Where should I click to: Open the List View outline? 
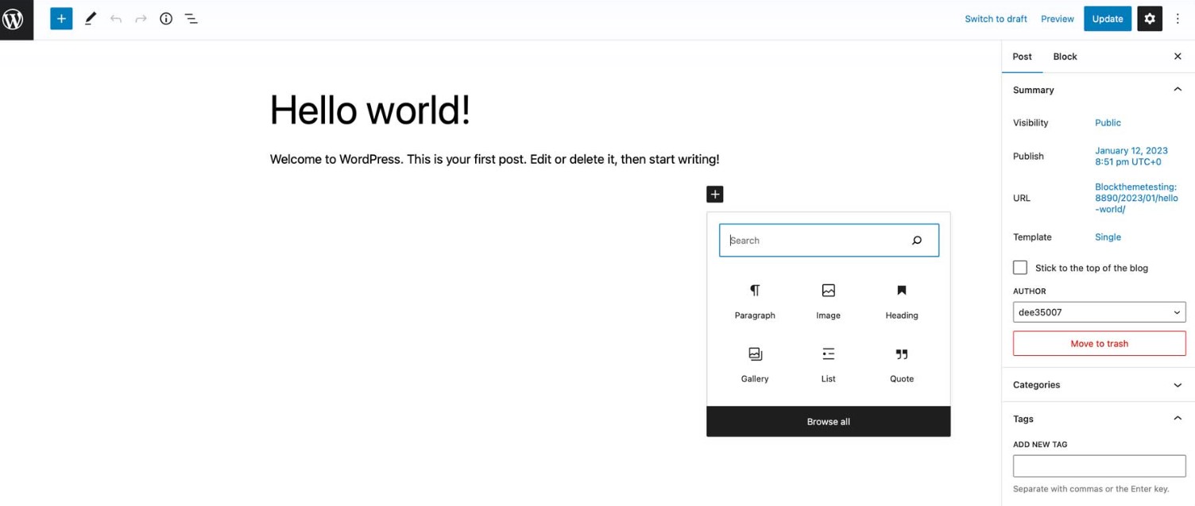(191, 19)
